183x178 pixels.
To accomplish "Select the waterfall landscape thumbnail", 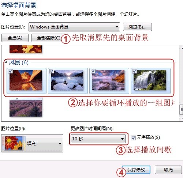I will (x=150, y=80).
